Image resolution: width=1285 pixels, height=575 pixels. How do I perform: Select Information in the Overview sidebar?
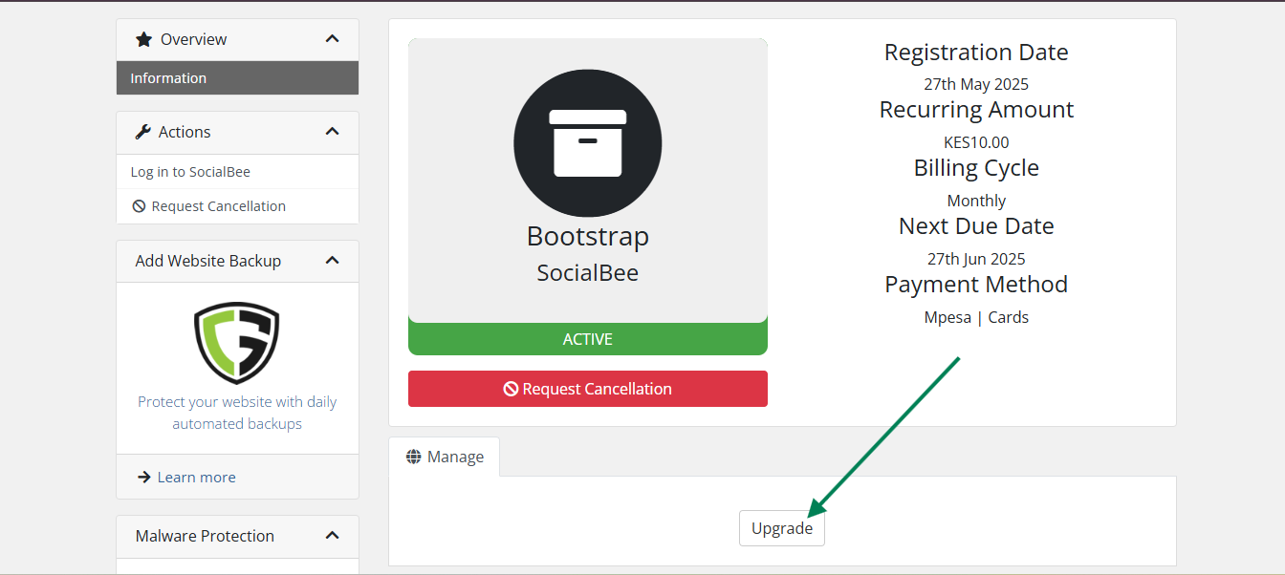click(237, 78)
